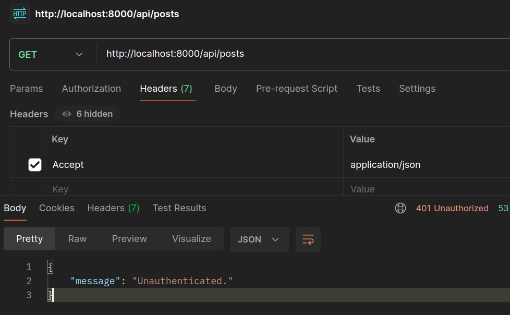View the Test Results tab
510x315 pixels.
pyautogui.click(x=179, y=208)
